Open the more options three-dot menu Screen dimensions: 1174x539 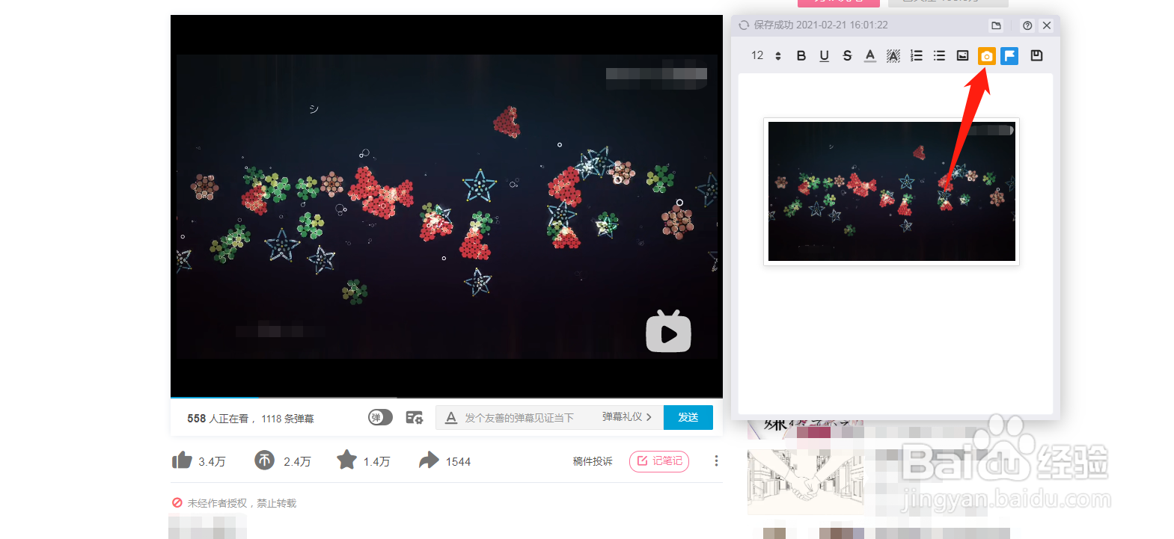(716, 461)
